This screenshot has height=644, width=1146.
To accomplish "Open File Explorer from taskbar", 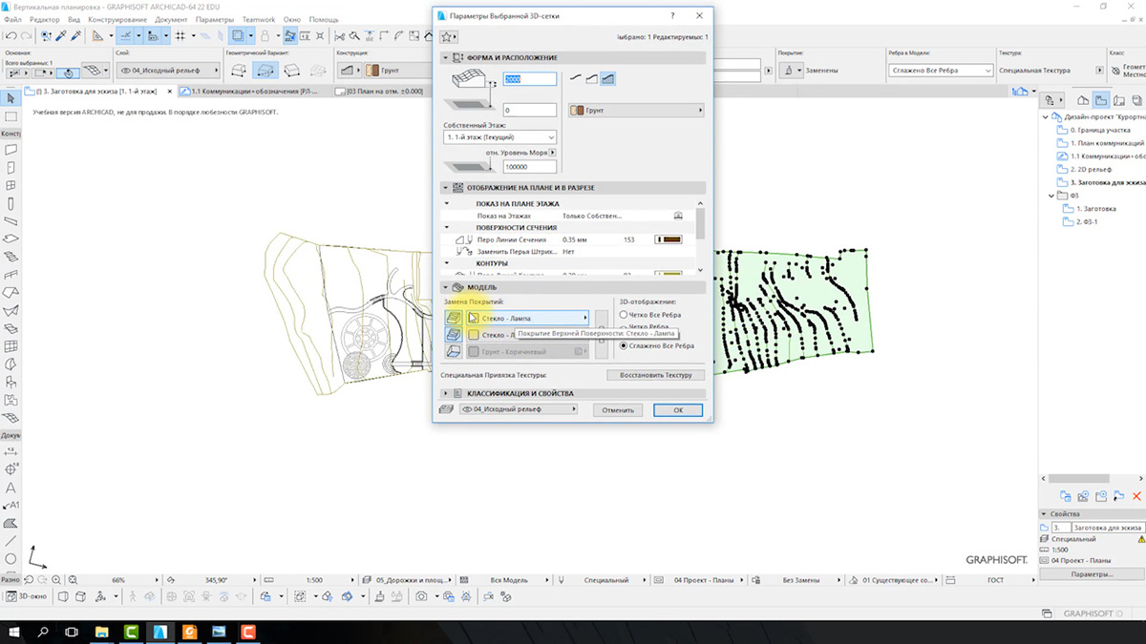I will (102, 632).
